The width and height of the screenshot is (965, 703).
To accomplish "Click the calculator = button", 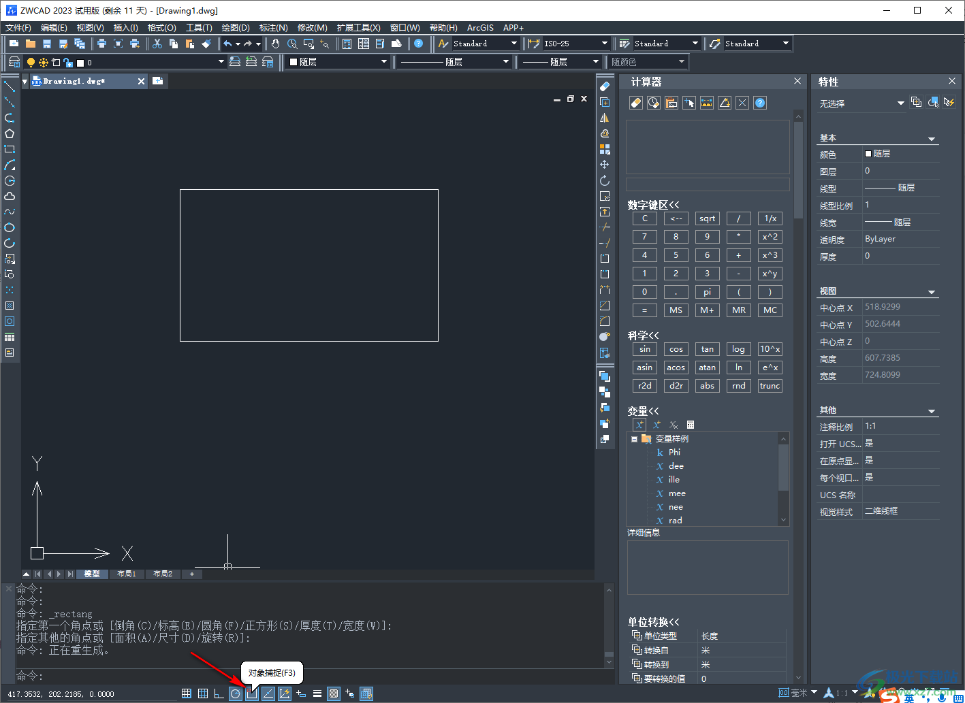I will click(x=644, y=310).
